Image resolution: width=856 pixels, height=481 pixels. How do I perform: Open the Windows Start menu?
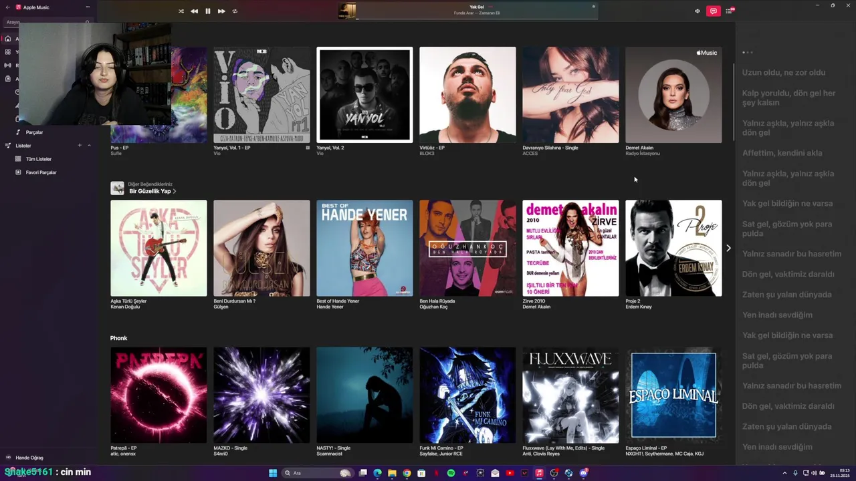[273, 473]
